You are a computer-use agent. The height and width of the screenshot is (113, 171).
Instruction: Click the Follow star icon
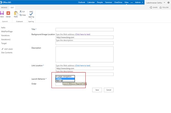[x=160, y=7]
